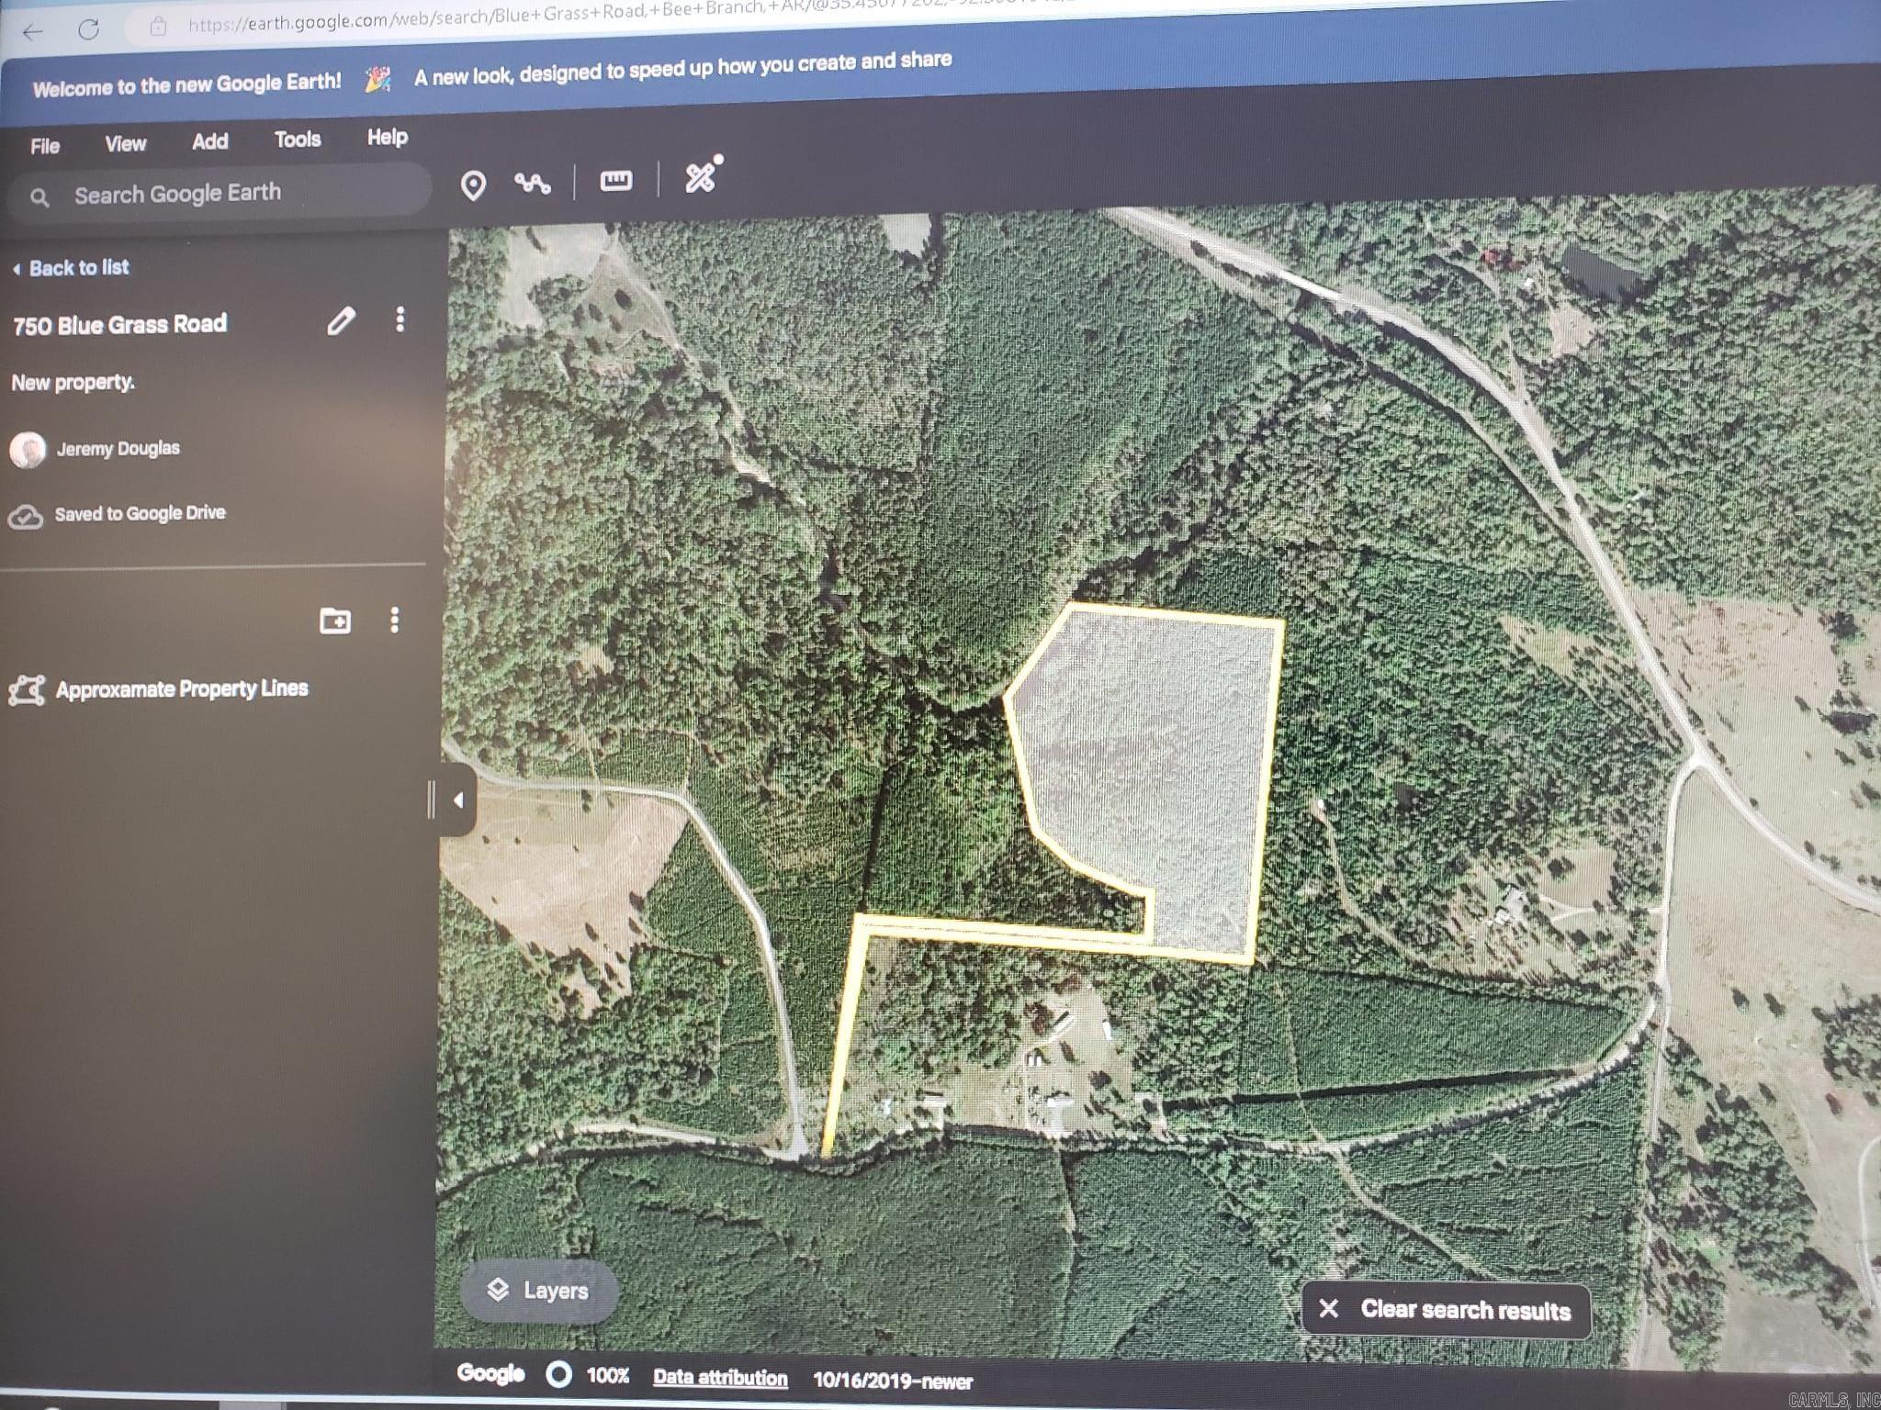Click Jeremy Douglas profile avatar
The height and width of the screenshot is (1410, 1881).
tap(28, 451)
